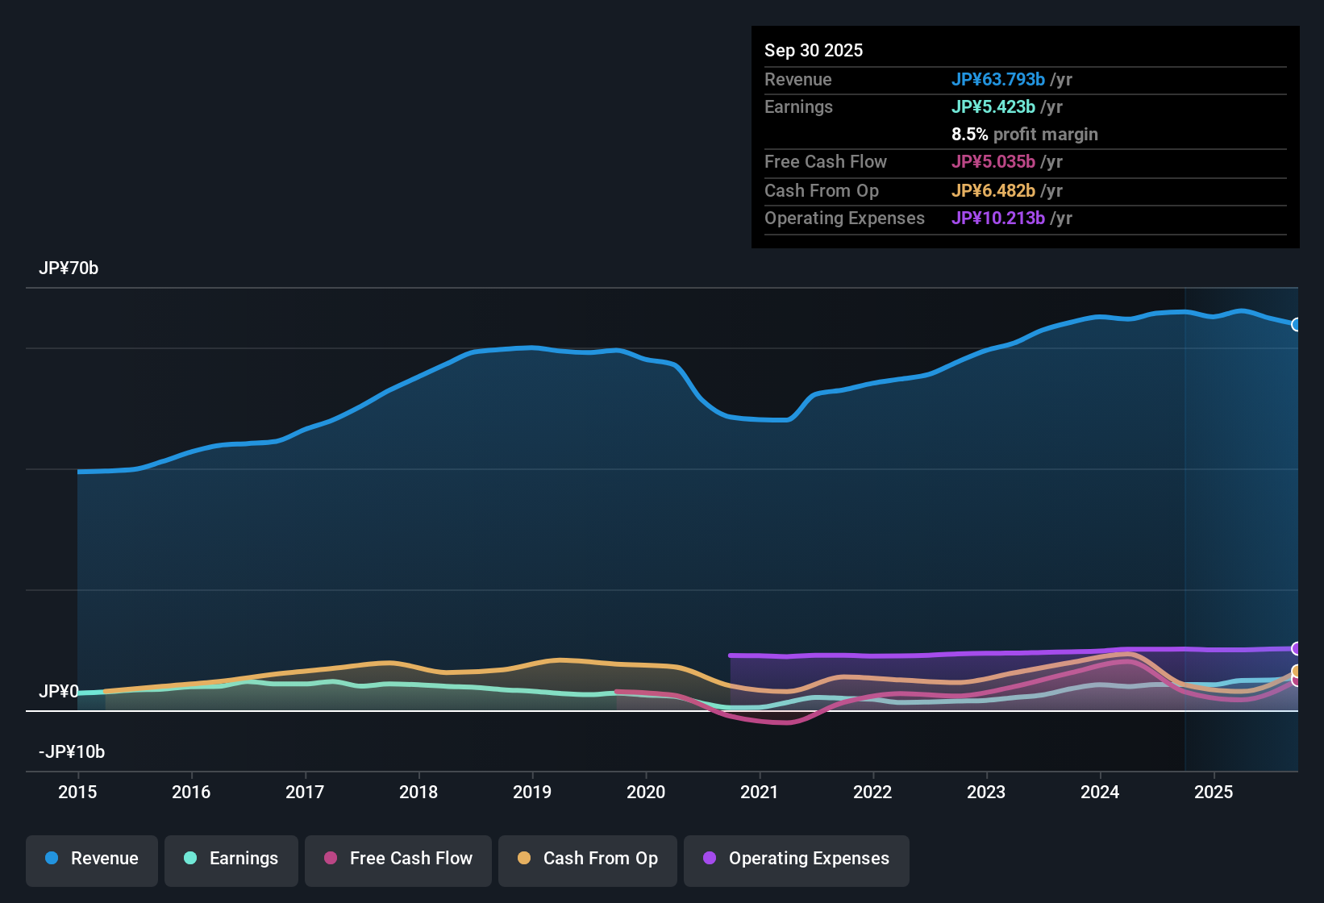
Task: Select the circular Revenue endpoint marker on chart
Action: coord(1297,324)
